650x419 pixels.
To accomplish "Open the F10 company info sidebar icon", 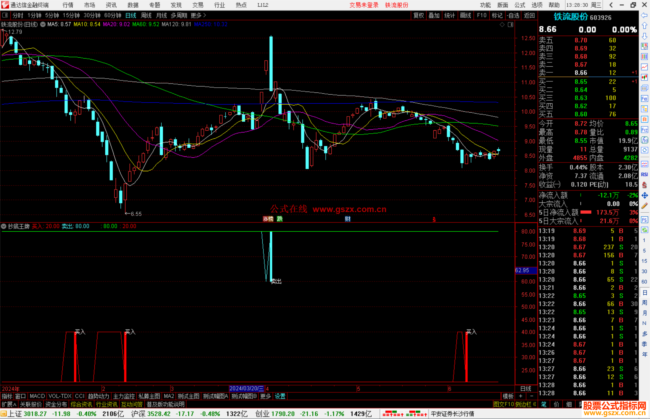I will coord(644,99).
